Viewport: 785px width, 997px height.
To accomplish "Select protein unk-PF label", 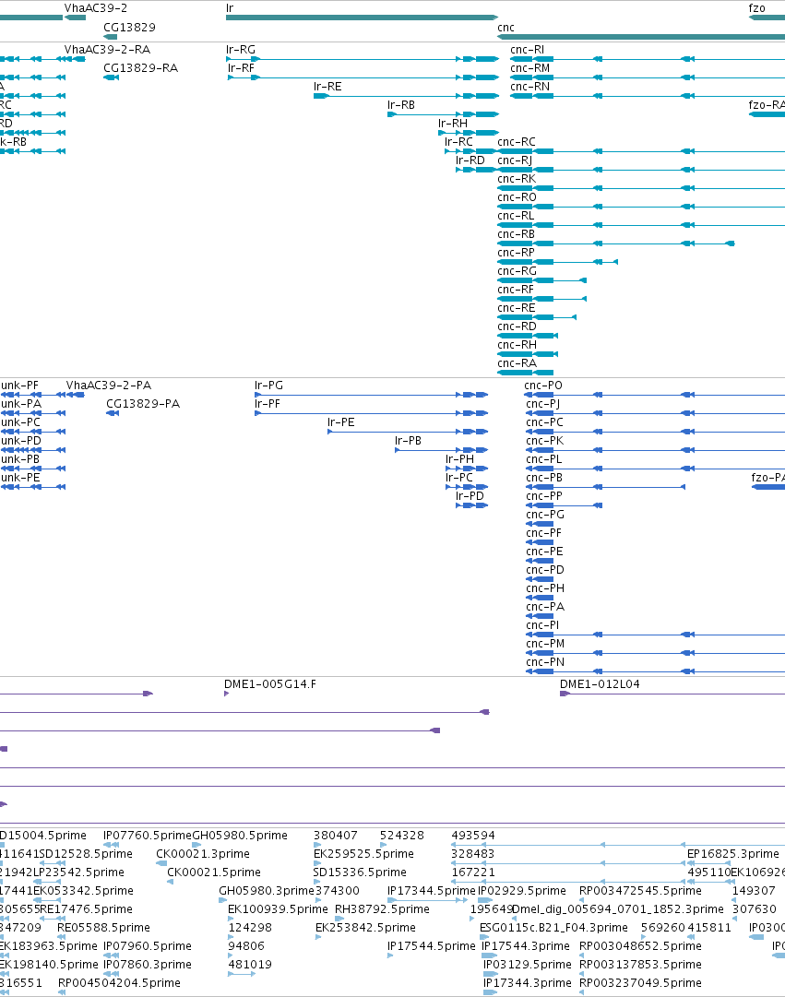I will pos(19,386).
